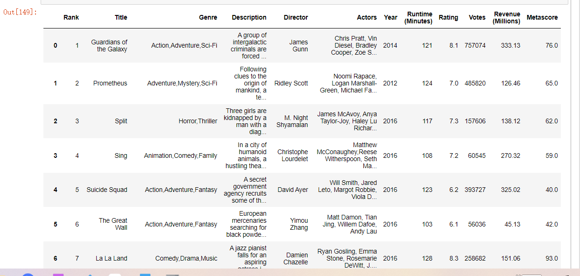Screen dimensions: 580x276
Task: Click runtime value 128
Action: [x=427, y=258]
